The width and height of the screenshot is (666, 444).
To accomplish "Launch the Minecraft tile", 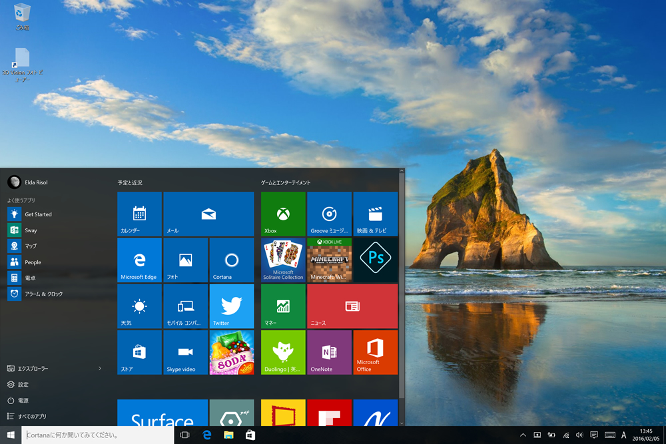I will tap(329, 260).
